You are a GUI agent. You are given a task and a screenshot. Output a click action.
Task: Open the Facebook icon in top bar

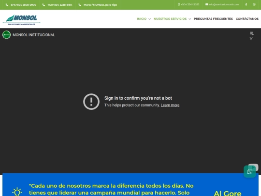[x=246, y=4]
